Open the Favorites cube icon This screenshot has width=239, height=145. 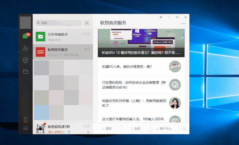[x=25, y=60]
